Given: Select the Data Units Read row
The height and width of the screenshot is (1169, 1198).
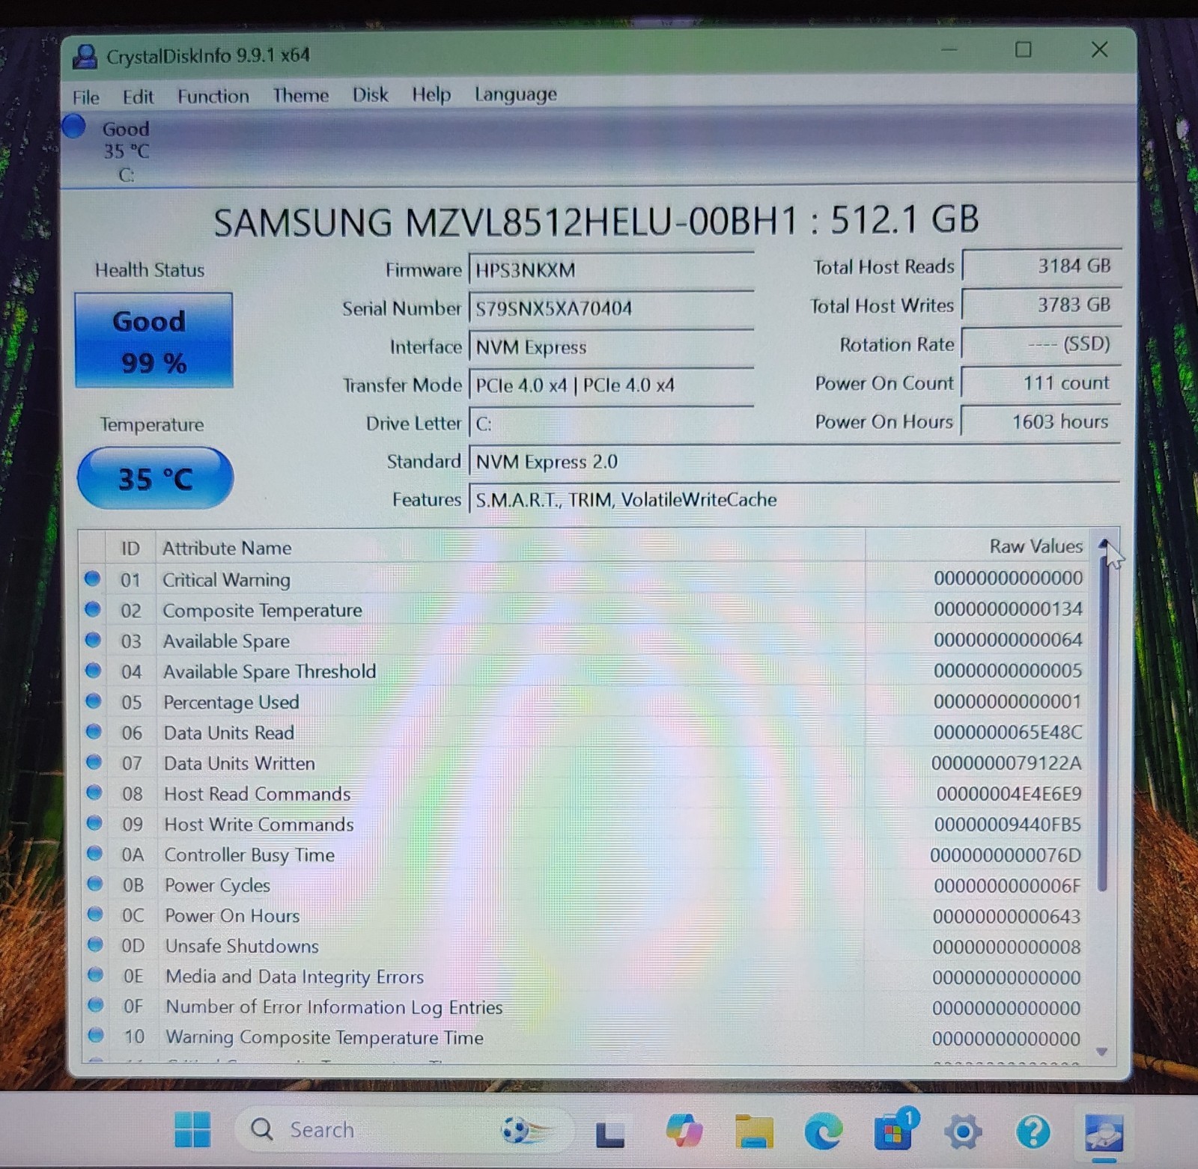Looking at the screenshot, I should 584,733.
